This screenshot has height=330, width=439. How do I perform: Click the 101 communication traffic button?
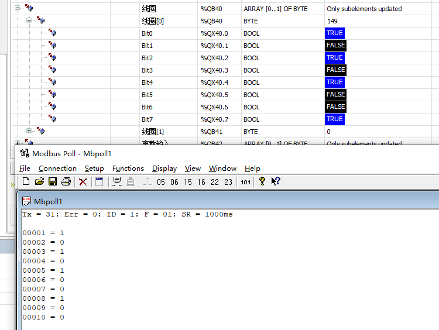[x=245, y=182]
